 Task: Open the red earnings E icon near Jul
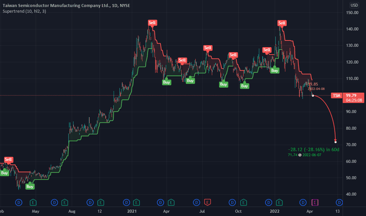[207, 202]
